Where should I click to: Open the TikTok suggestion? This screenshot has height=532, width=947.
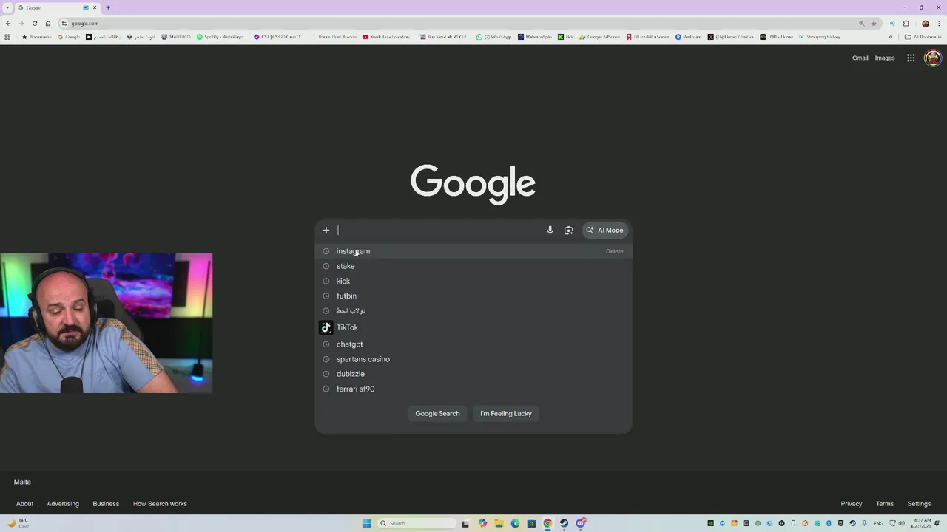coord(473,327)
